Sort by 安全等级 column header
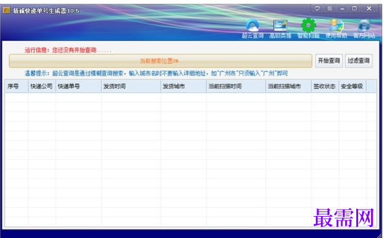 coord(352,86)
